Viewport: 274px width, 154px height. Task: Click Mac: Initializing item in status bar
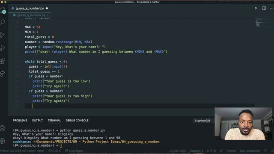point(250,151)
